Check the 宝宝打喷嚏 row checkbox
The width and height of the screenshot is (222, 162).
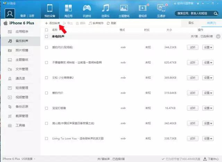click(46, 108)
